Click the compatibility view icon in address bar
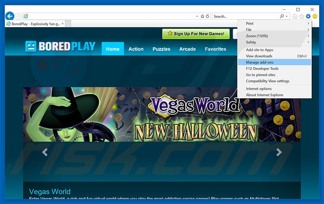Image resolution: width=324 pixels, height=204 pixels. 202,16
